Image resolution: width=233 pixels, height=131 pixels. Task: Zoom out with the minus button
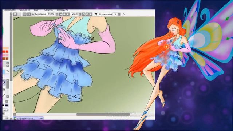[x=61, y=14]
